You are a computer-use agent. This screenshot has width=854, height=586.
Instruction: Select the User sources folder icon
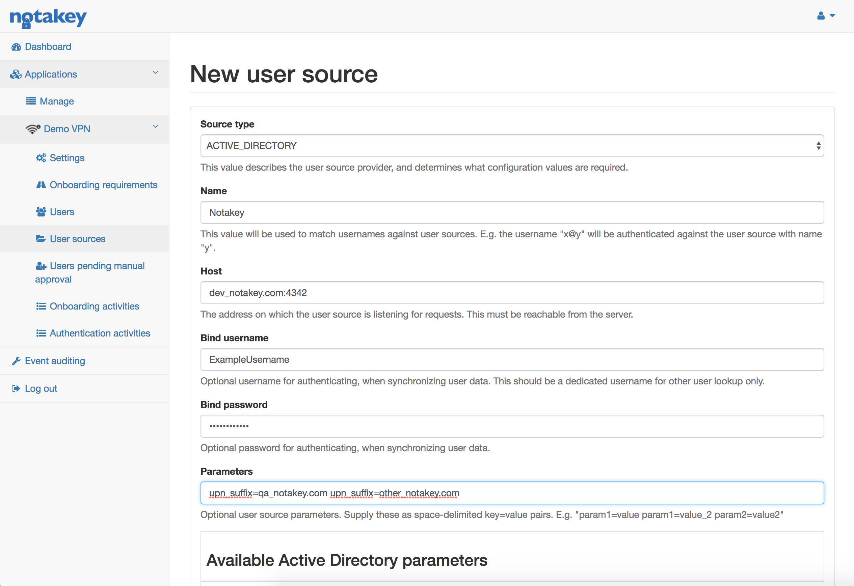tap(41, 238)
